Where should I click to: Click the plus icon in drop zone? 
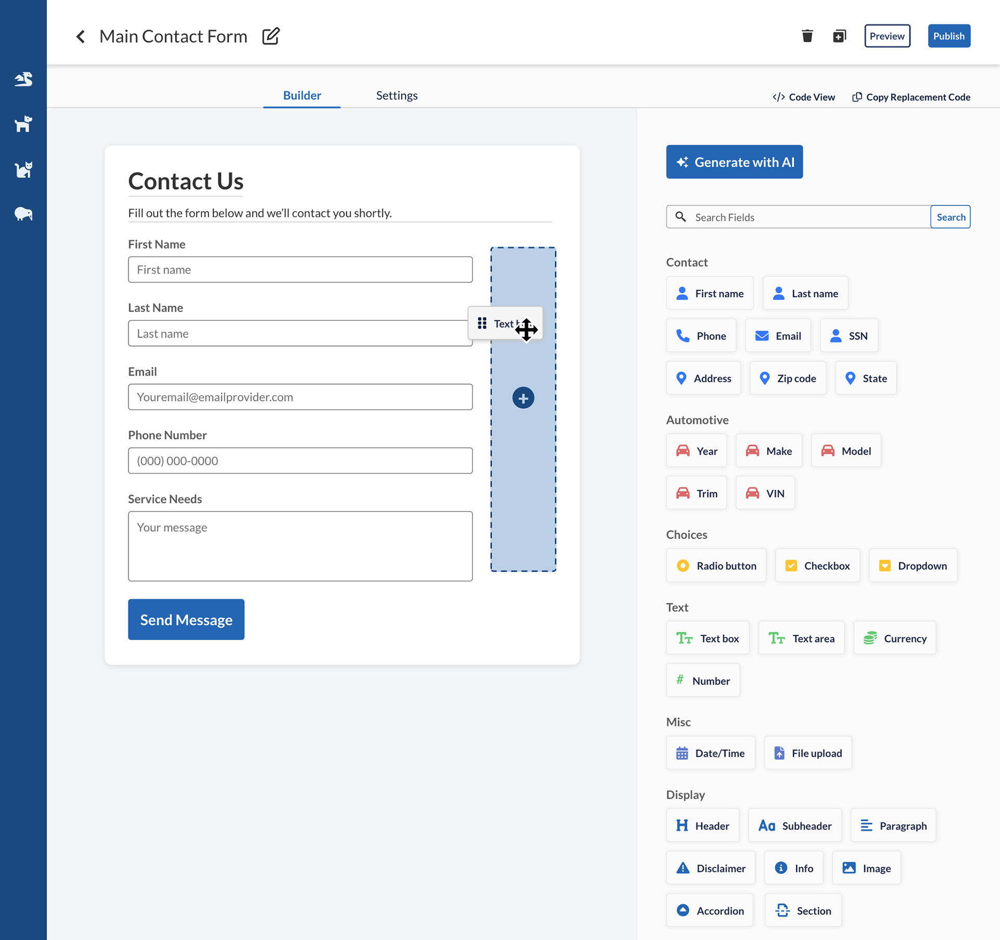523,398
